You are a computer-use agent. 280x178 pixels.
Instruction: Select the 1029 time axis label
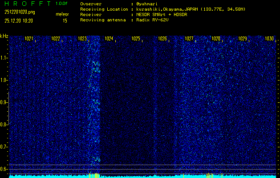(243, 38)
